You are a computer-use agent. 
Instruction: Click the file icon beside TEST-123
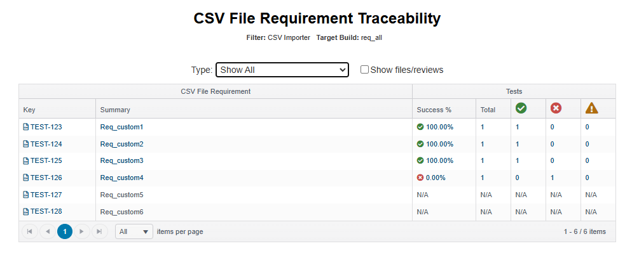tap(26, 127)
